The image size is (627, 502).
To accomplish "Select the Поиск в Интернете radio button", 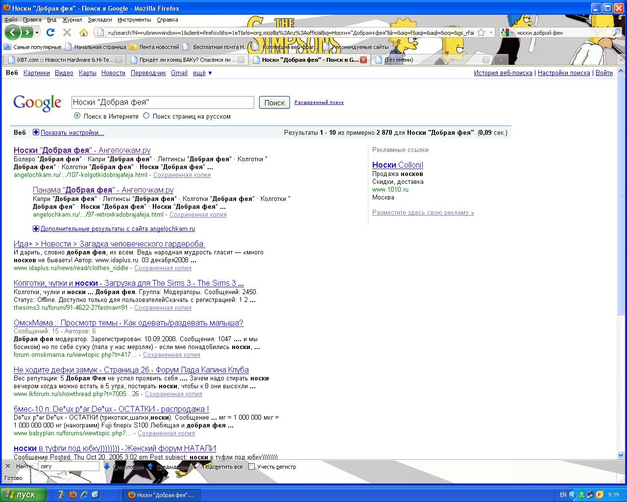I will click(x=77, y=116).
